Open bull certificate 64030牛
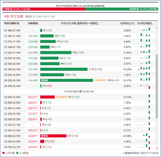Screen dimensions: 161x157 coord(33,141)
